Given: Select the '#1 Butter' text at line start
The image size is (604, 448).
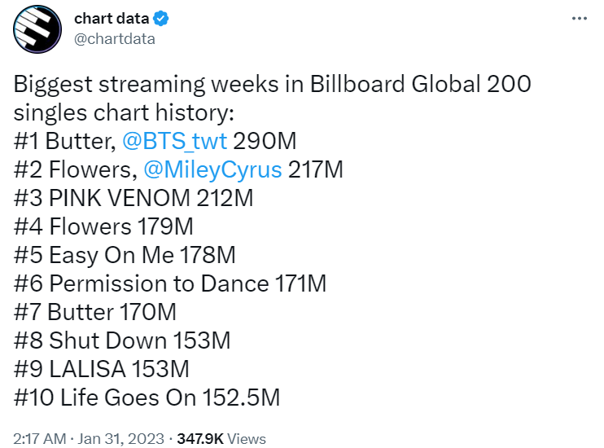Looking at the screenshot, I should pyautogui.click(x=65, y=141).
